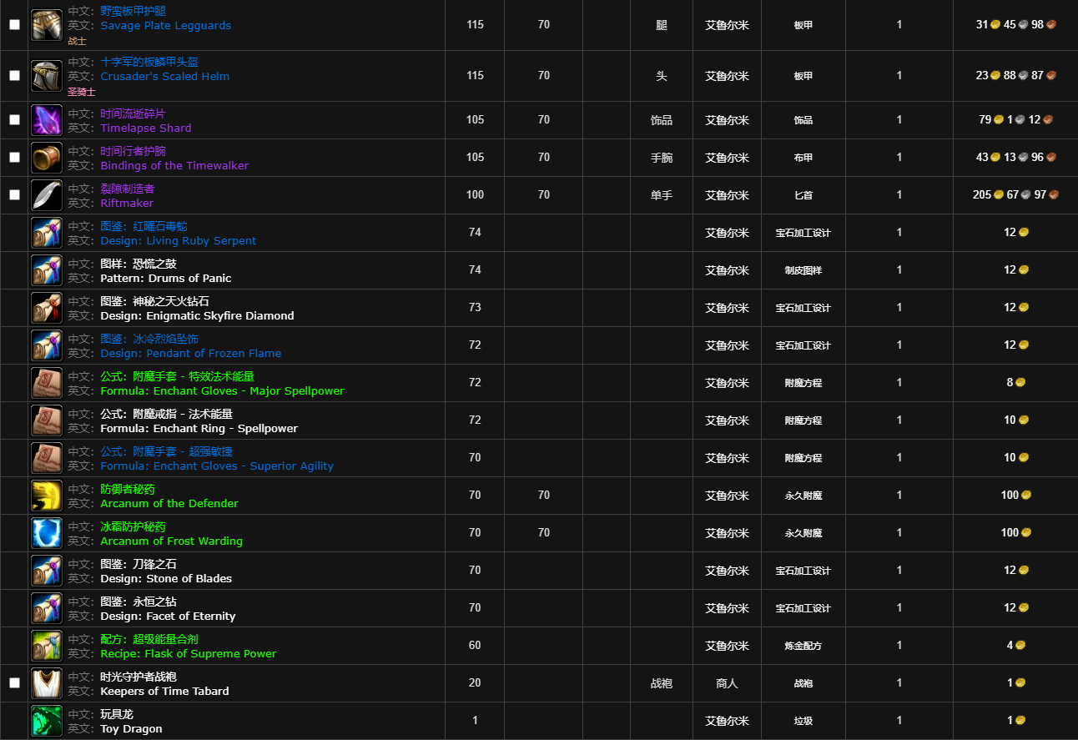Image resolution: width=1078 pixels, height=740 pixels.
Task: Click the Living Ruby Serpent design icon
Action: tap(46, 233)
